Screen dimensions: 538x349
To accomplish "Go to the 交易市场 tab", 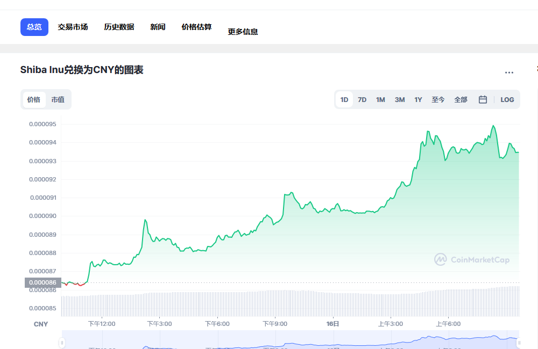I will pyautogui.click(x=73, y=27).
